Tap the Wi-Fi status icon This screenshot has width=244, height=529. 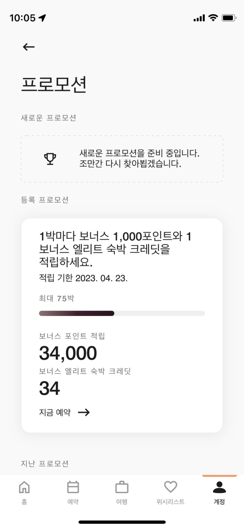point(213,18)
